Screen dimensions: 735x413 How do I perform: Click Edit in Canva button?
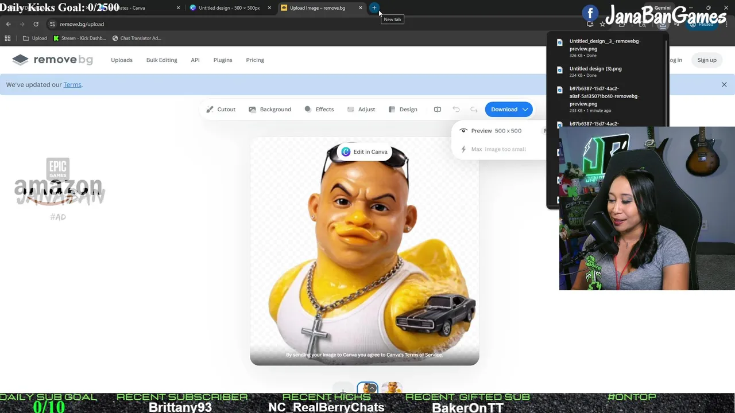point(365,151)
